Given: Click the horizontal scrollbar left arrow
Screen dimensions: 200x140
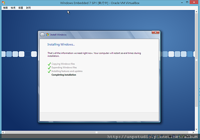Looking at the screenshot, I should (x=3, y=132).
